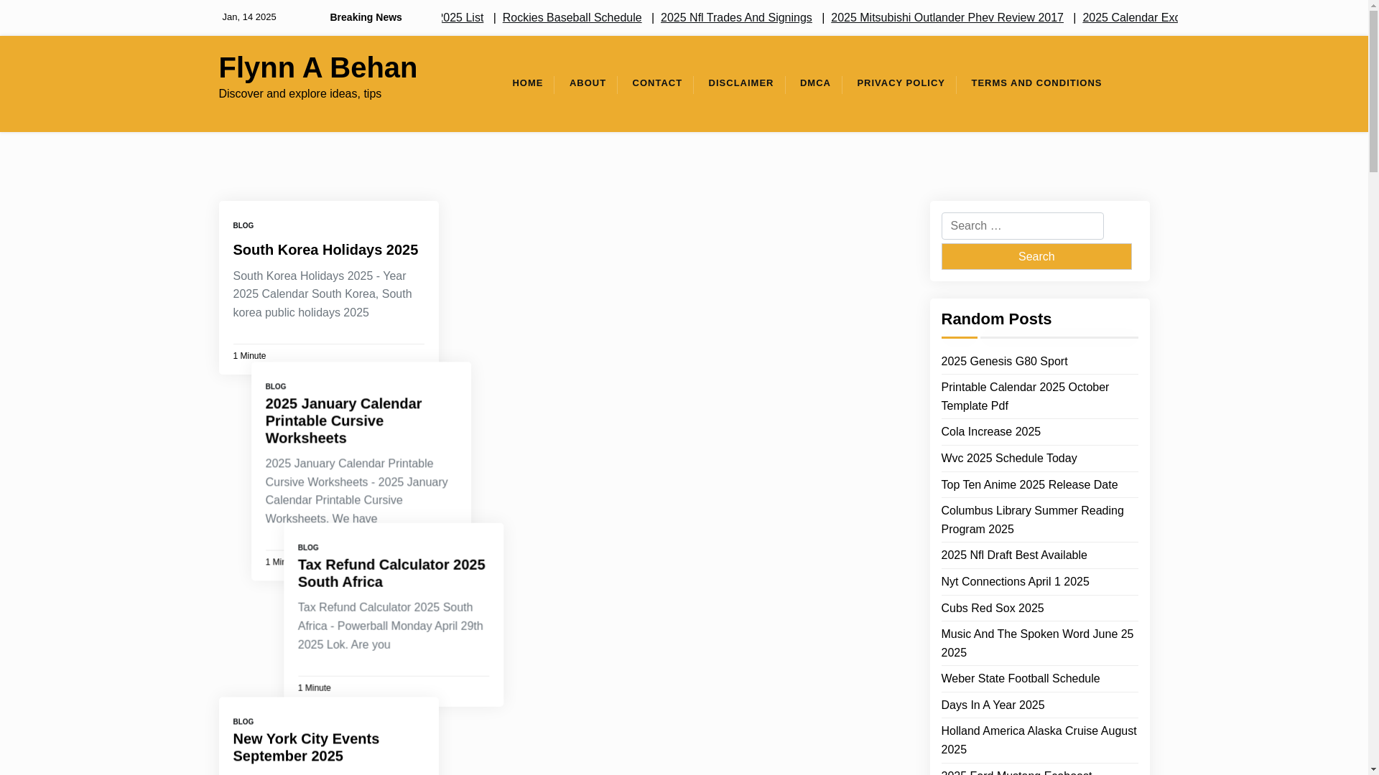Screen dimensions: 1379x775
Task: Open Days In A Year 2025 link
Action: [993, 705]
